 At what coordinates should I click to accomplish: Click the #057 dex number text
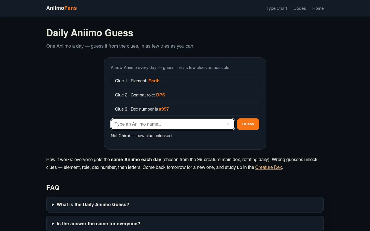164,109
